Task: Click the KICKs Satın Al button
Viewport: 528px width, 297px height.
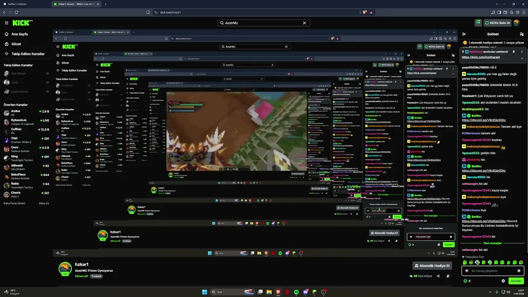Action: point(497,23)
